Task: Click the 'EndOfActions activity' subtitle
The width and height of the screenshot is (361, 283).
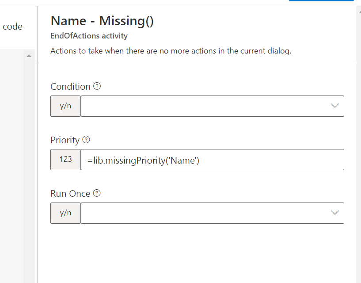Action: [x=89, y=36]
